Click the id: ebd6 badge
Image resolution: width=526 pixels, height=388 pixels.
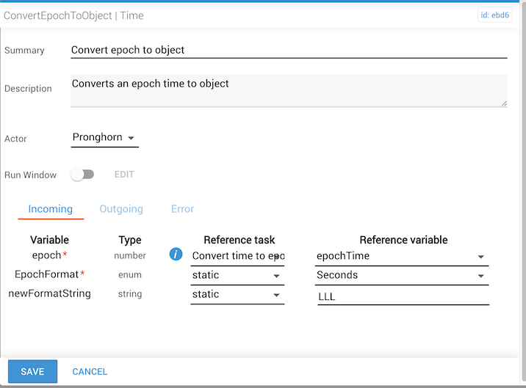[494, 15]
